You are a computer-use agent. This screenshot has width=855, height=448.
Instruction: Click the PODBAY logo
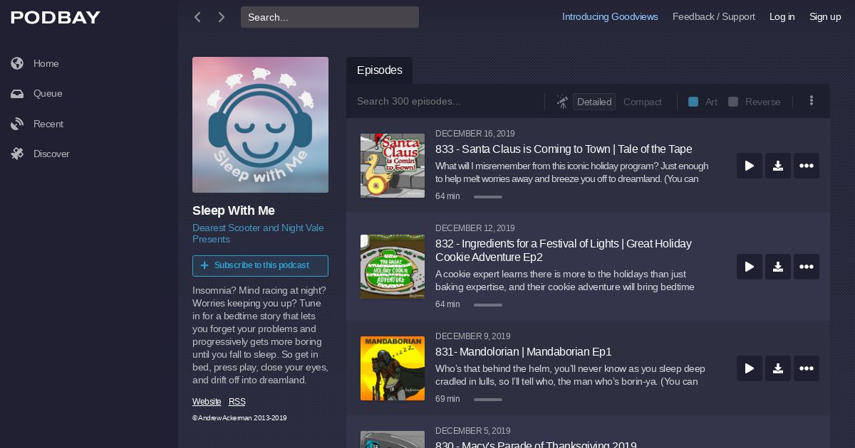(x=56, y=18)
